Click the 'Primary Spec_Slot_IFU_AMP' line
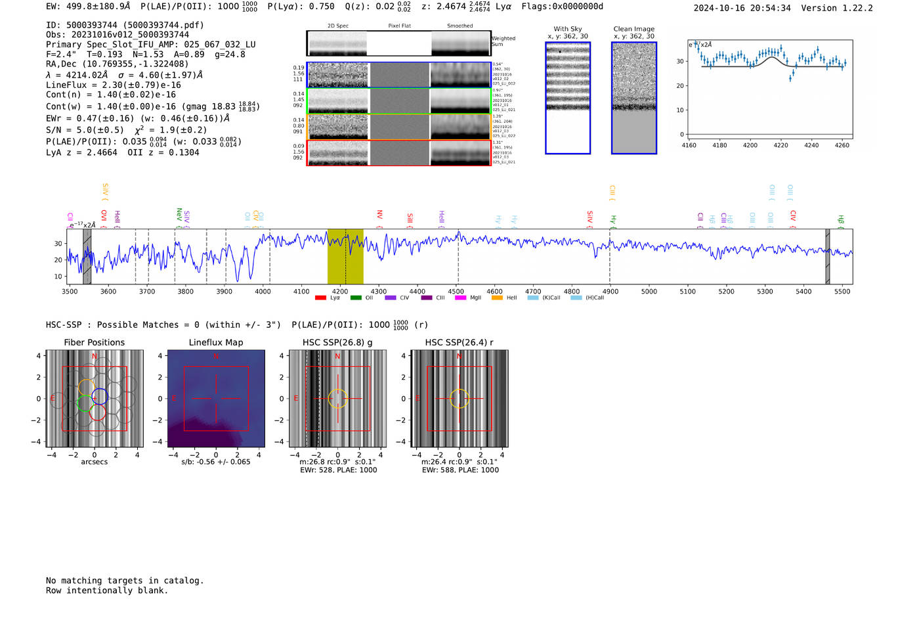 151,45
